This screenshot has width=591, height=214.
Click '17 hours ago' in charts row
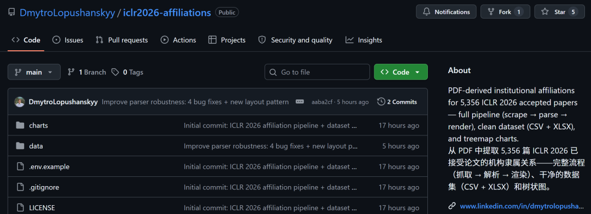point(399,126)
